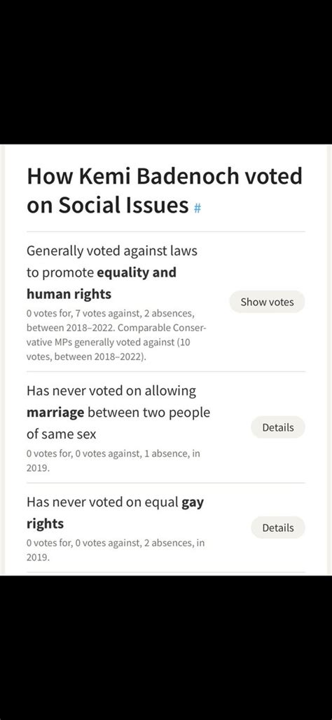This screenshot has height=720, width=332.
Task: Click the bold 'equality and human rights' text
Action: click(x=102, y=283)
